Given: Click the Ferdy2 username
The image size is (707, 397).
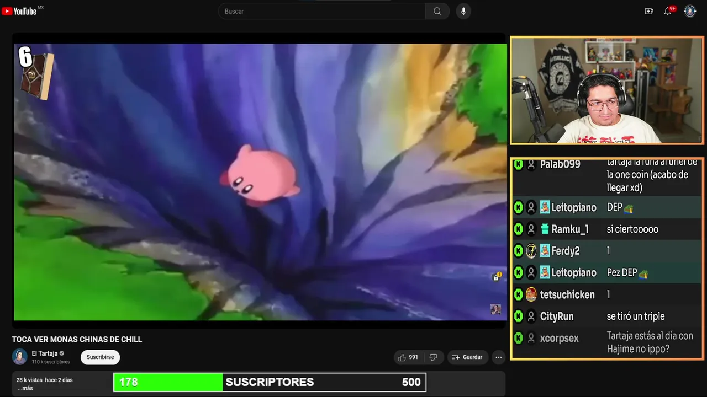Looking at the screenshot, I should point(566,251).
